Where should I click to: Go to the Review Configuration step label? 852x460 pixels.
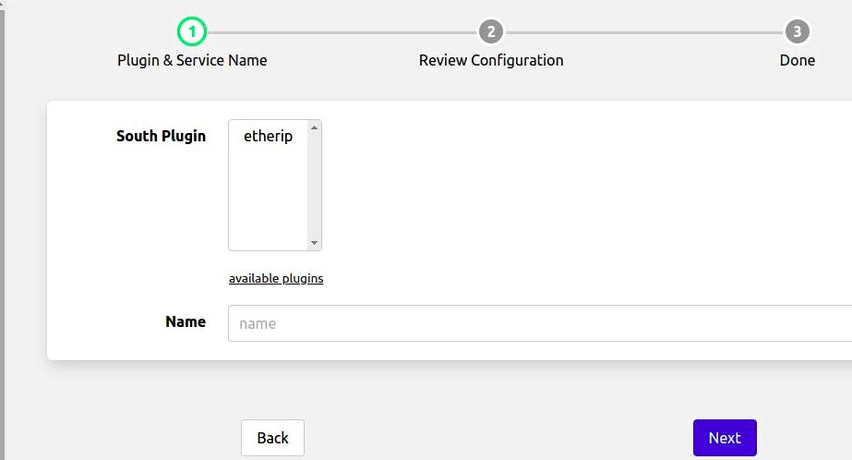click(x=491, y=60)
